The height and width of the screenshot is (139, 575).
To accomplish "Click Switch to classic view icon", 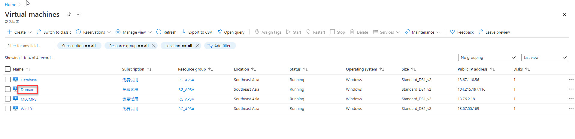I will point(39,32).
